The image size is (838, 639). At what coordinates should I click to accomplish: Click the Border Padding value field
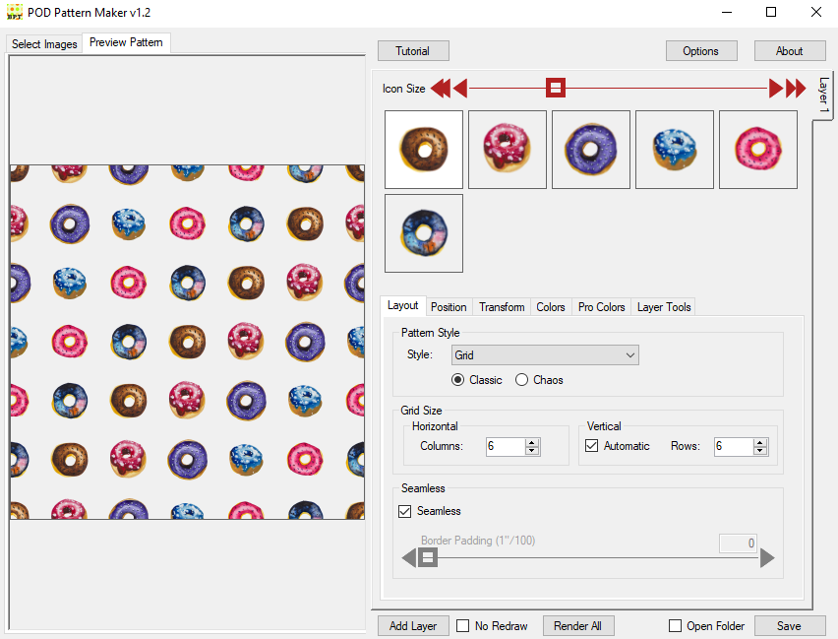pos(738,543)
